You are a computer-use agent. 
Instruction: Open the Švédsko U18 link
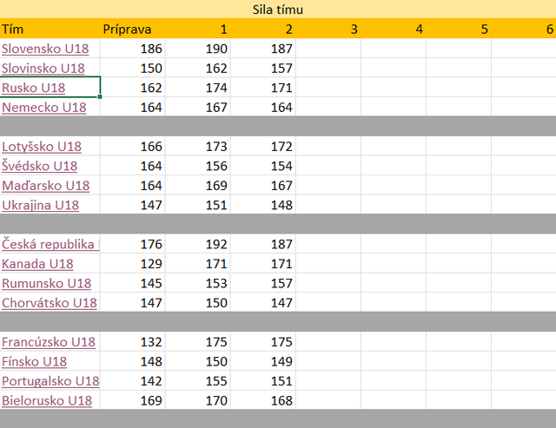click(x=39, y=166)
